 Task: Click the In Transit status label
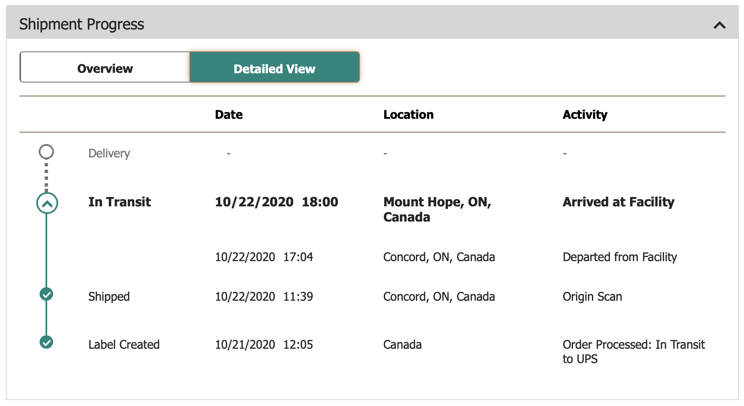click(x=120, y=202)
